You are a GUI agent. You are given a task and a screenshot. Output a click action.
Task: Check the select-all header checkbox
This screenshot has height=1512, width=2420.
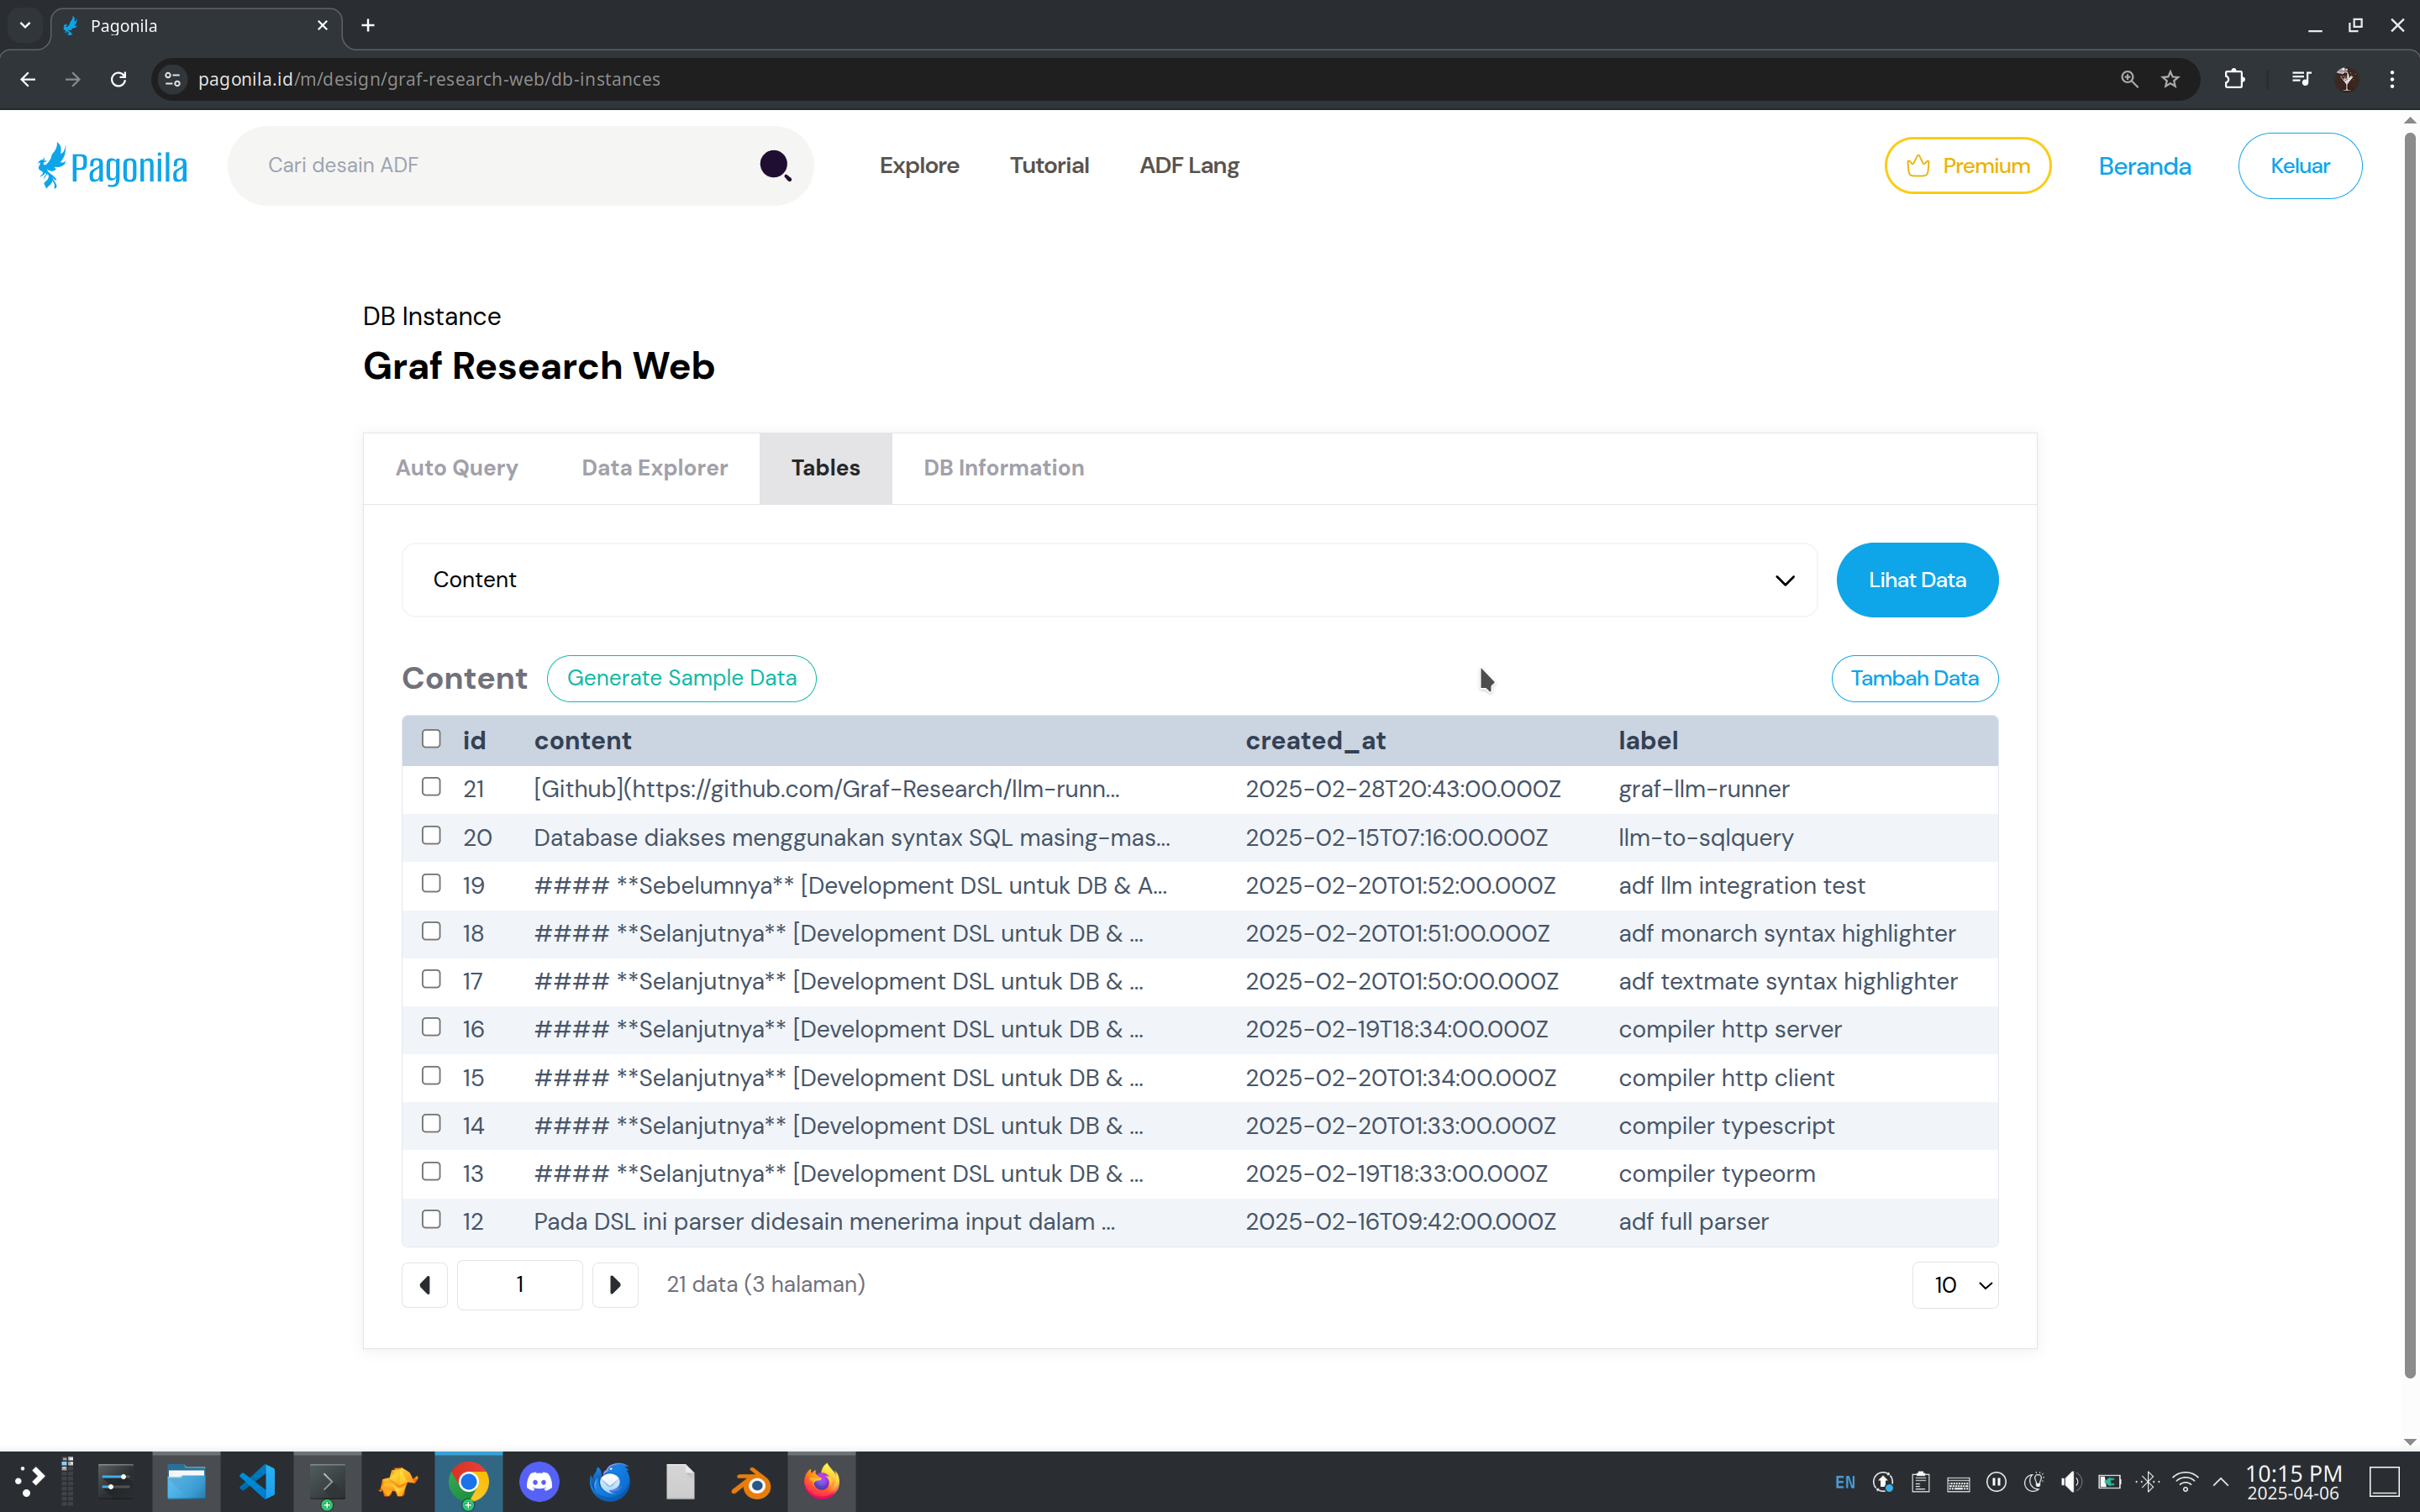[431, 739]
